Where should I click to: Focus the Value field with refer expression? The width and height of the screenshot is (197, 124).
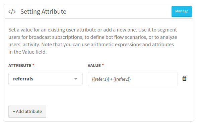(133, 79)
